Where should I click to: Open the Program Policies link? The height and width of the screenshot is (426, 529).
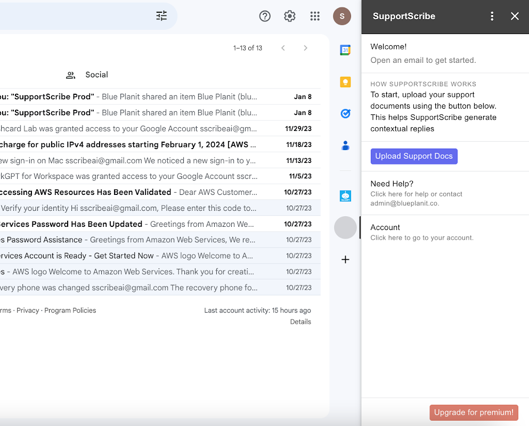(x=70, y=310)
